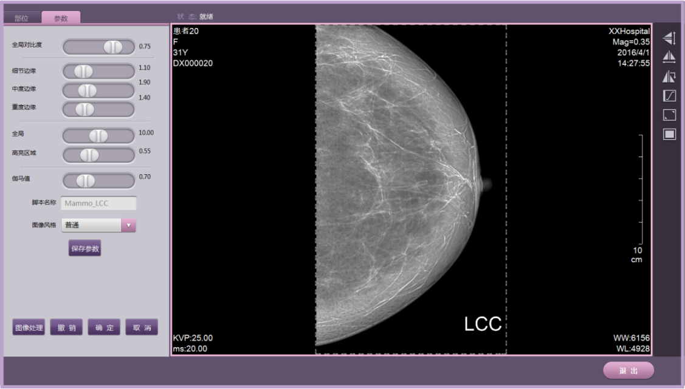Click the full-screen rectangle icon
The width and height of the screenshot is (685, 389).
pyautogui.click(x=669, y=134)
